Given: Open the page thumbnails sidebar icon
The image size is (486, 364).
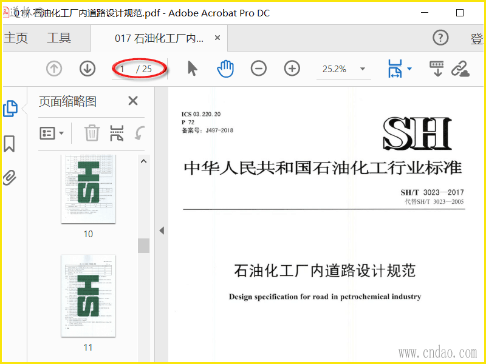Looking at the screenshot, I should coord(10,109).
